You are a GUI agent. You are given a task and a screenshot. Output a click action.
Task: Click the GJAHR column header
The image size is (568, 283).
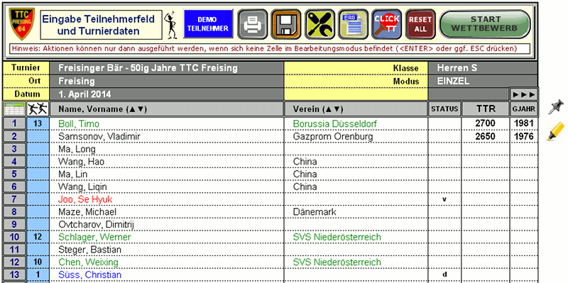tap(524, 109)
